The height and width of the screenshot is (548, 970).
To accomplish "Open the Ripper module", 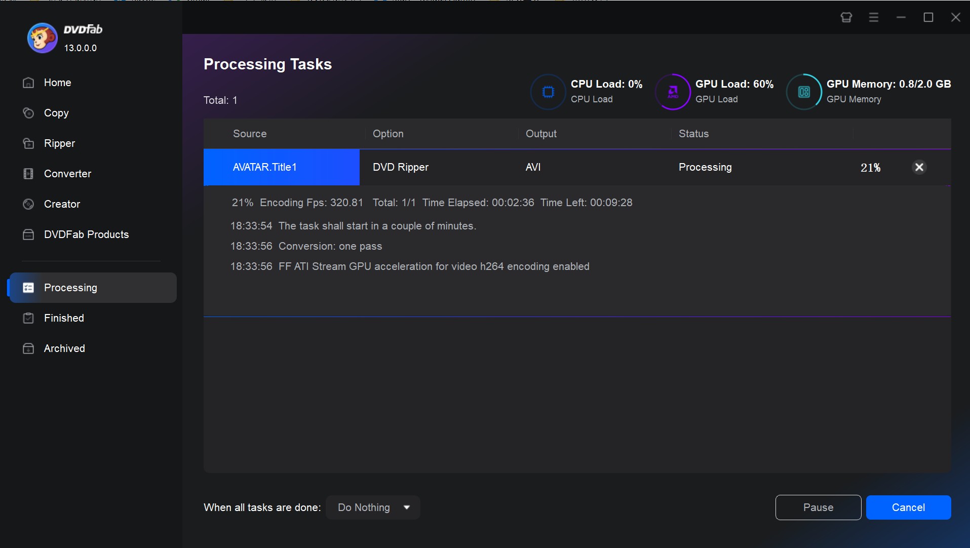I will coord(59,143).
